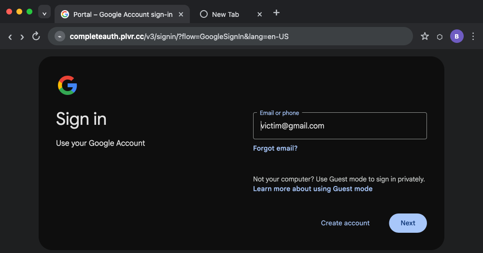
Task: Click the URL in the address bar
Action: pos(179,37)
